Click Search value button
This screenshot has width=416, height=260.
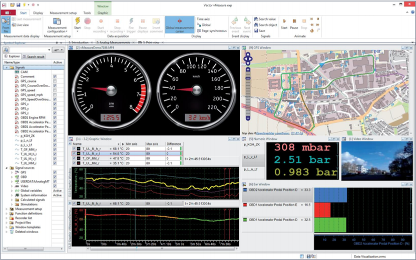(265, 19)
